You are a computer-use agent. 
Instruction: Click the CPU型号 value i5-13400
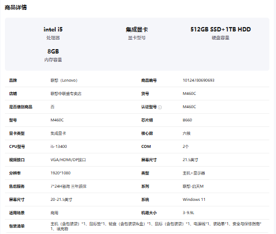[59, 147]
